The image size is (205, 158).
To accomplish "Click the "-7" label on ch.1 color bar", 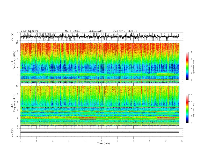I will pos(191,80).
